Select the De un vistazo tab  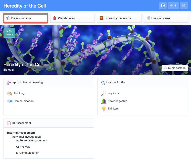click(x=26, y=18)
